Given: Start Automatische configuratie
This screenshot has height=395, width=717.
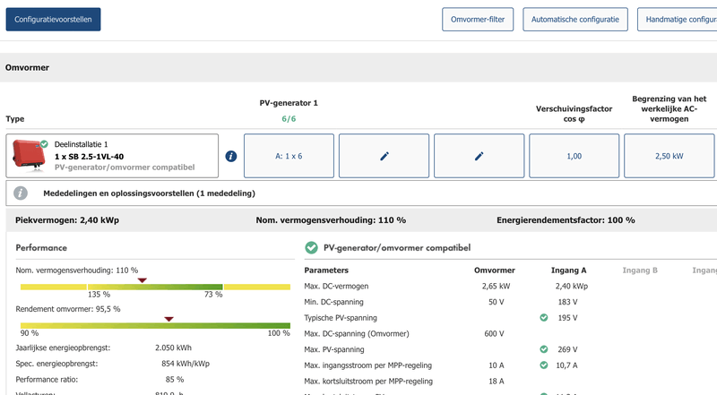Looking at the screenshot, I should 574,19.
